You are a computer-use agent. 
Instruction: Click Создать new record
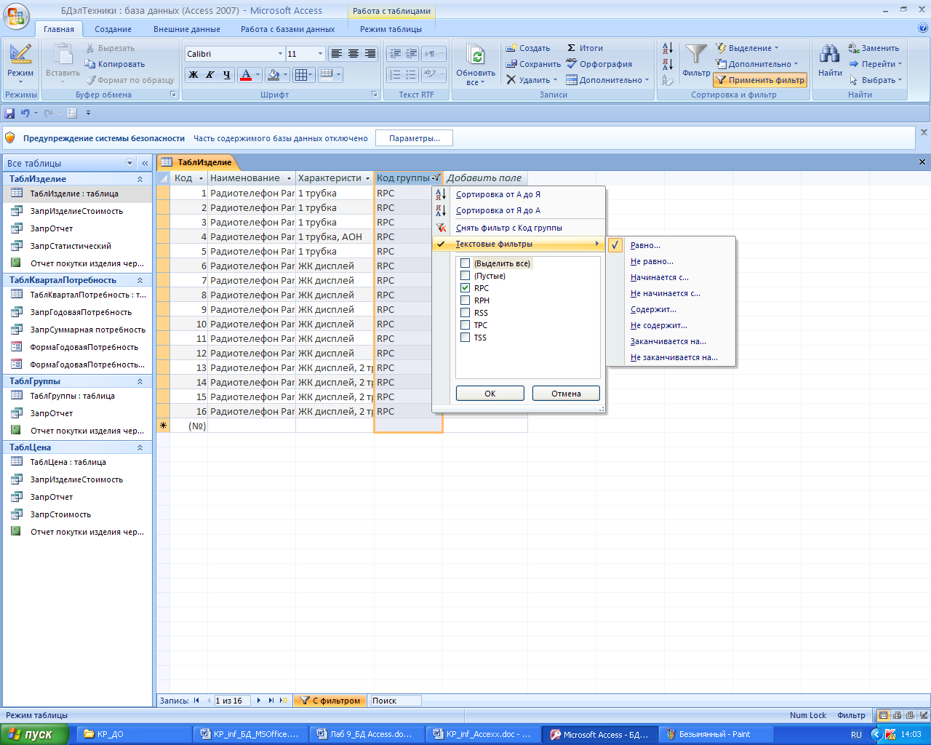point(528,48)
